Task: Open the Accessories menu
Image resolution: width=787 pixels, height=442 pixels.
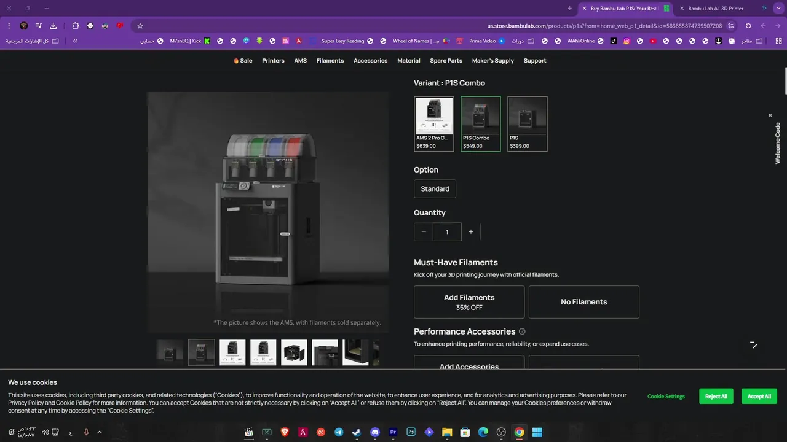Action: [371, 61]
